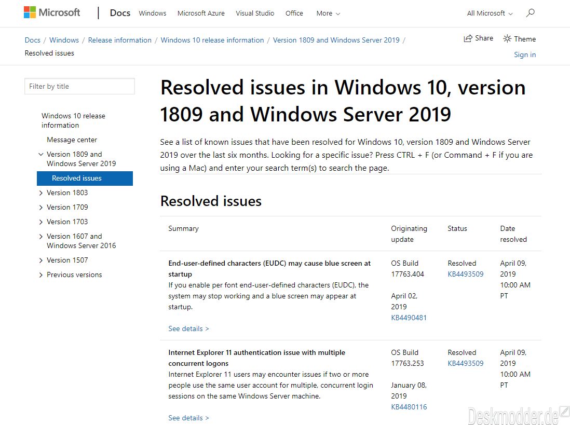Click the Date resolved column header

(513, 234)
